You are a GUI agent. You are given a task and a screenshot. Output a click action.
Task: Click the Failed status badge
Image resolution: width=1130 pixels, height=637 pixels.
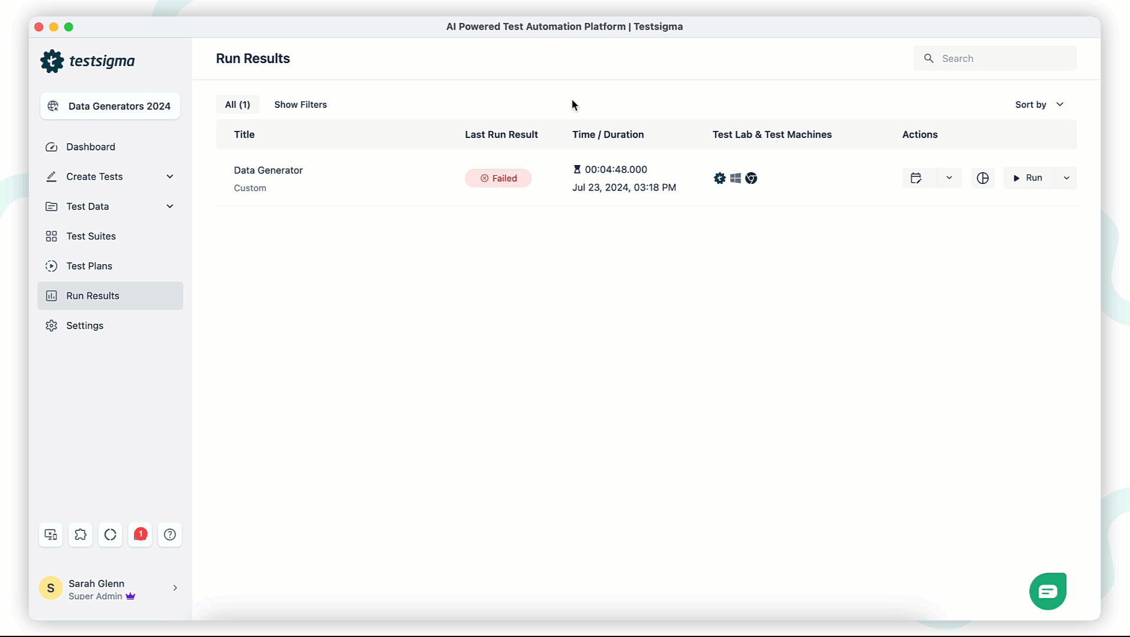click(x=498, y=178)
